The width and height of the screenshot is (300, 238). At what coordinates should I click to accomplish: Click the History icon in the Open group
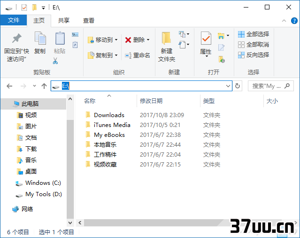(x=222, y=59)
